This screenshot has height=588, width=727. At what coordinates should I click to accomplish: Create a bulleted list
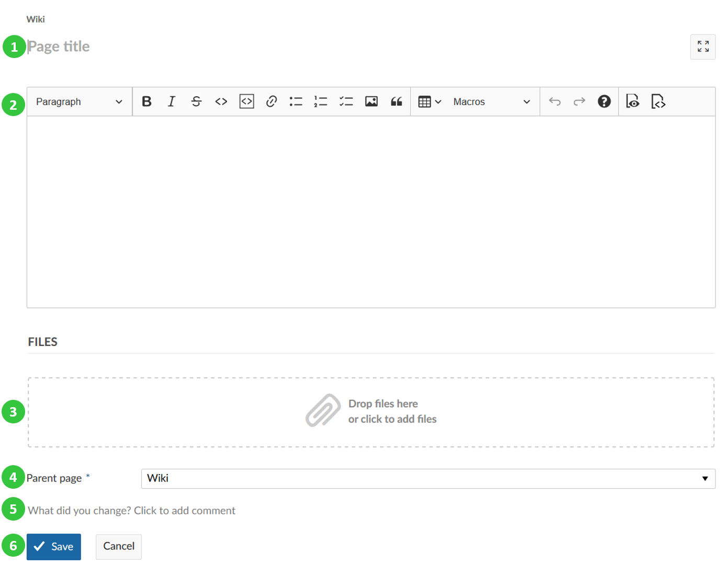[296, 101]
